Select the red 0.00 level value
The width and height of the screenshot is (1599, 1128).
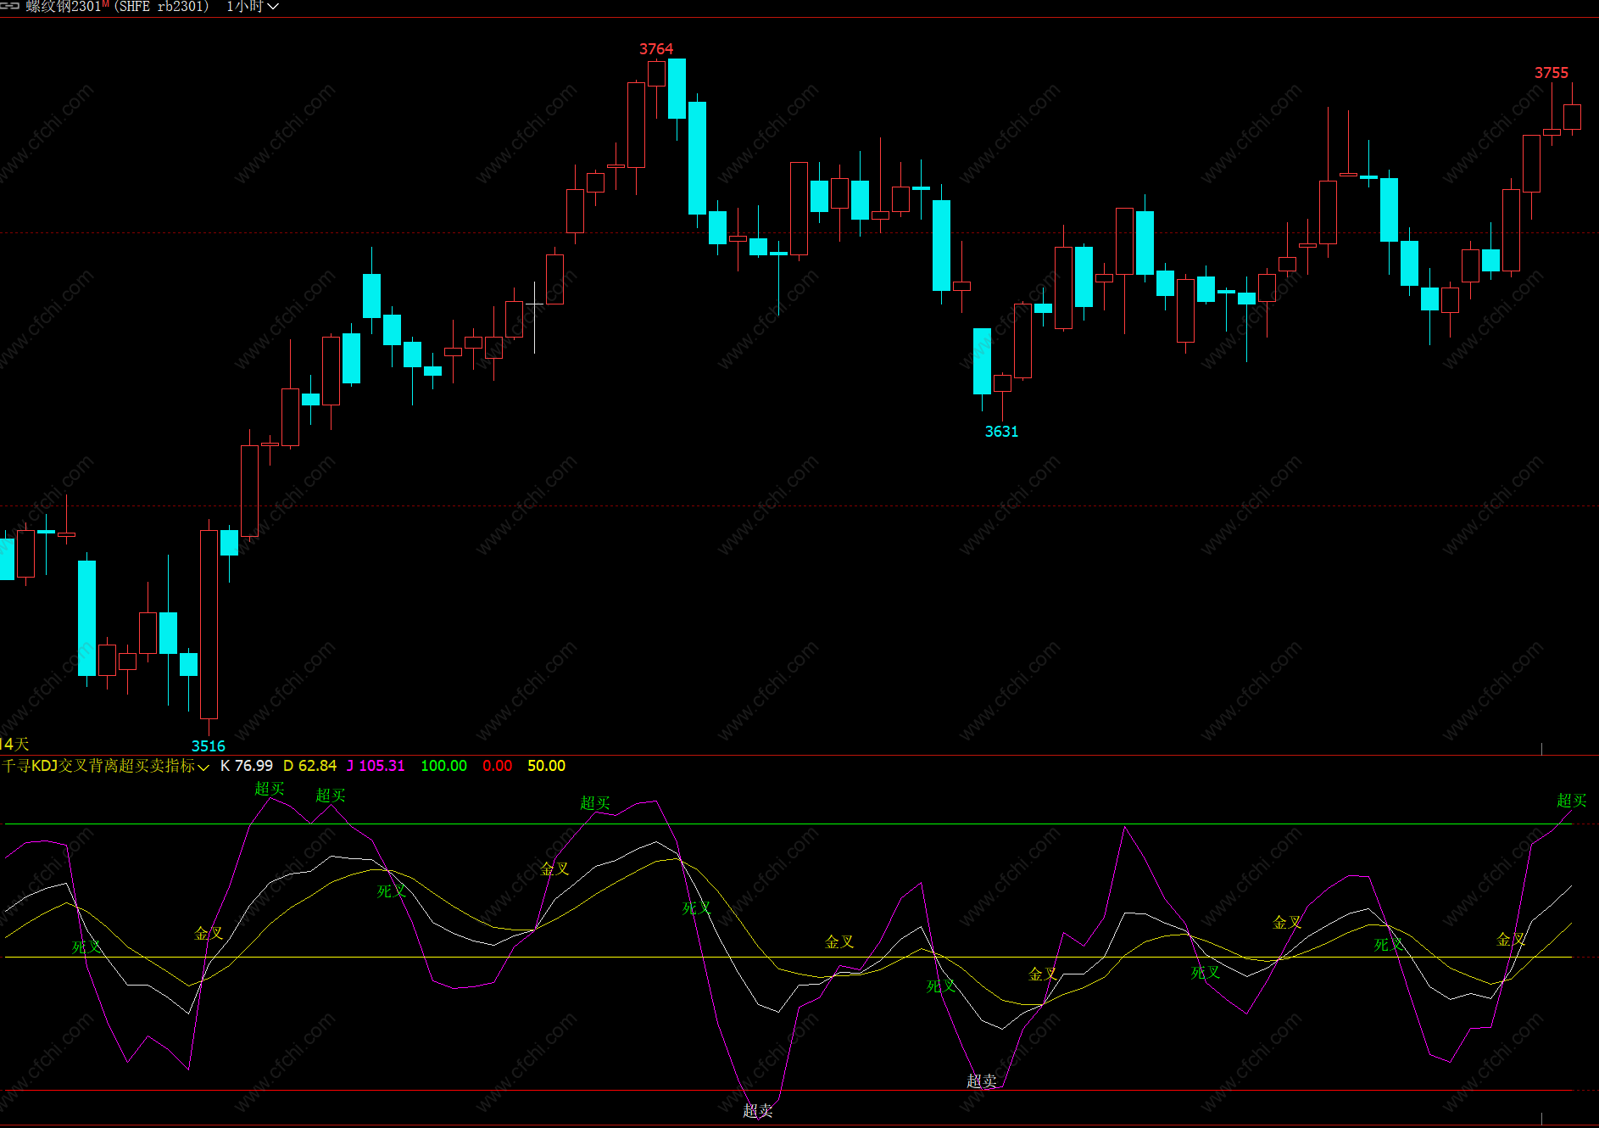(498, 766)
